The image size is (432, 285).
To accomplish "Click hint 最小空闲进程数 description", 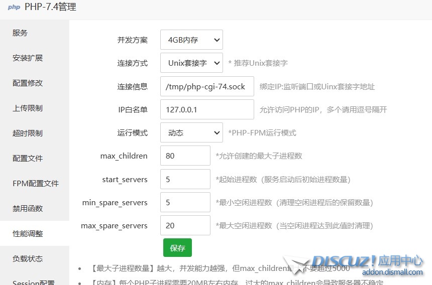I will pyautogui.click(x=294, y=203).
